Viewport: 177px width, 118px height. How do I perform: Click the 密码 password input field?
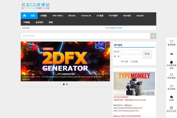tap(131, 56)
